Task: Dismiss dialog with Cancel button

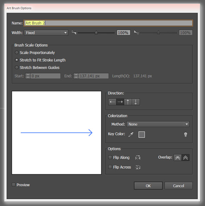Action: (178, 186)
